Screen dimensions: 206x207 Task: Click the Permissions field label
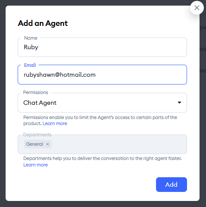35,92
